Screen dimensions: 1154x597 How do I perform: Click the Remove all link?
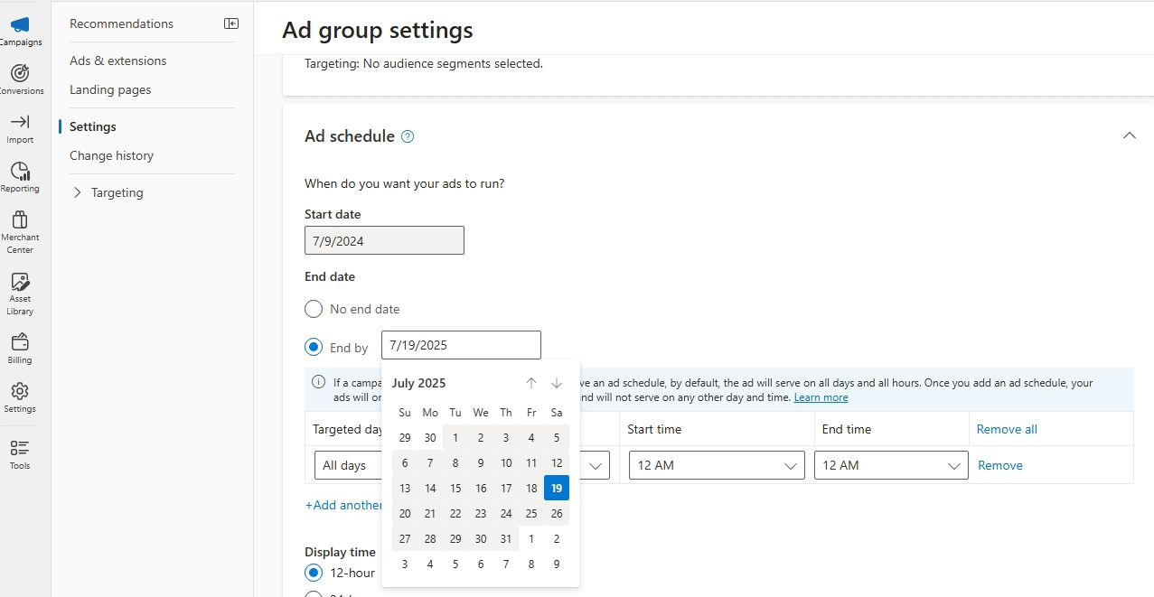[x=1007, y=429]
